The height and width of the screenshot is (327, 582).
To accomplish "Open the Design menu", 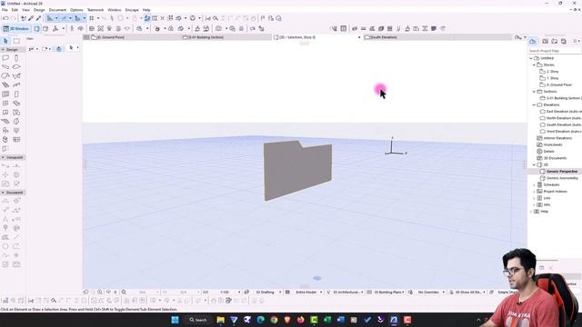I will click(x=39, y=10).
